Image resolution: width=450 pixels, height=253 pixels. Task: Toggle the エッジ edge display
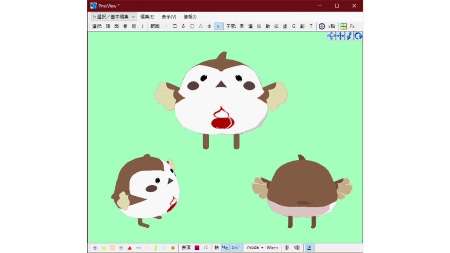pos(235,247)
